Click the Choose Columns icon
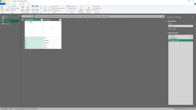This screenshot has height=110, width=196. [23, 7]
